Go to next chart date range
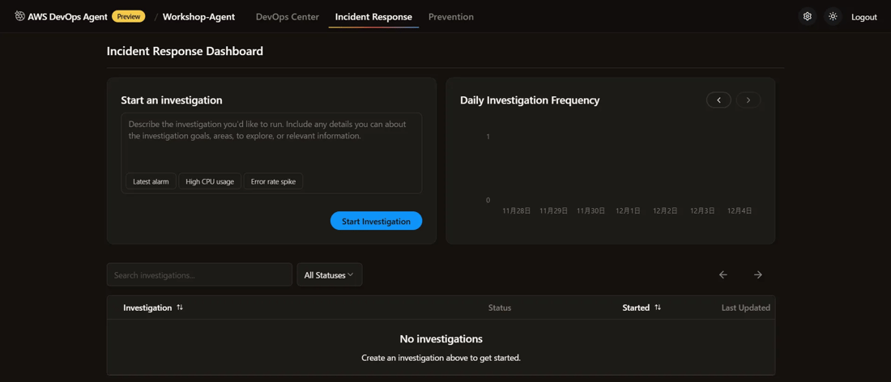 pyautogui.click(x=748, y=100)
